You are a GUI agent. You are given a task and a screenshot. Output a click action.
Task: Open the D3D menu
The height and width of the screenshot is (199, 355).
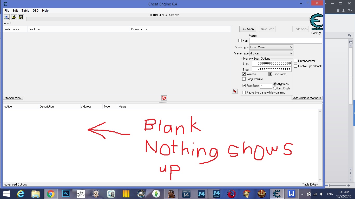35,11
